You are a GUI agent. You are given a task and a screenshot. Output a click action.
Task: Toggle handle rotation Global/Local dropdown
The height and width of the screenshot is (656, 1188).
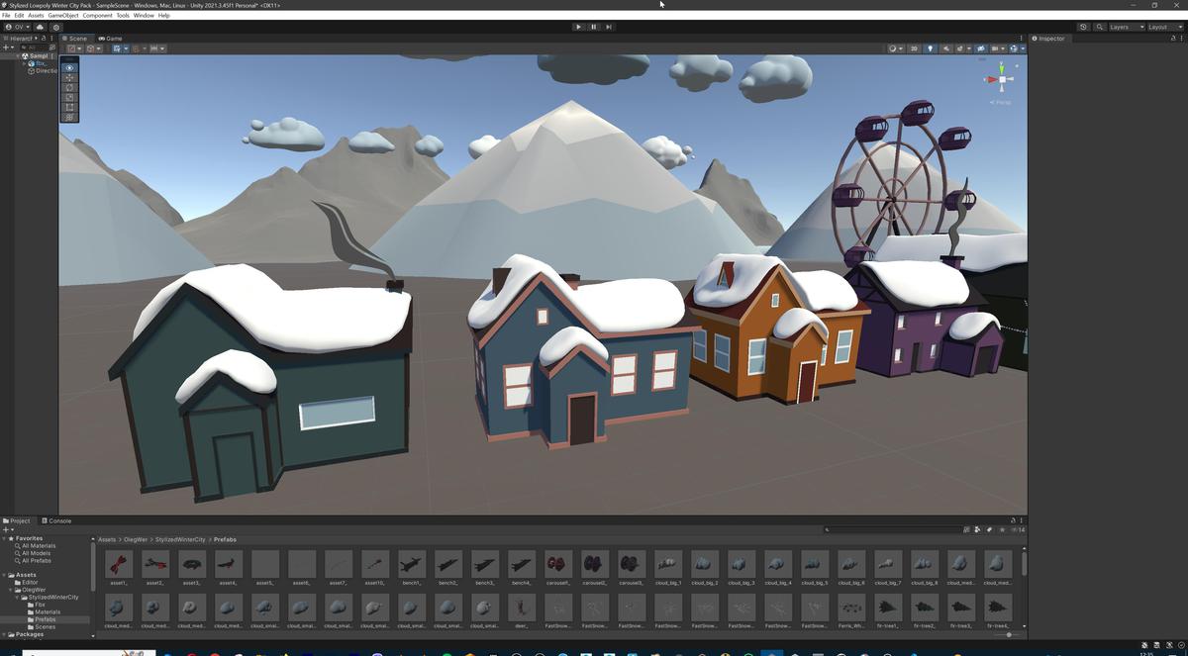(x=92, y=48)
